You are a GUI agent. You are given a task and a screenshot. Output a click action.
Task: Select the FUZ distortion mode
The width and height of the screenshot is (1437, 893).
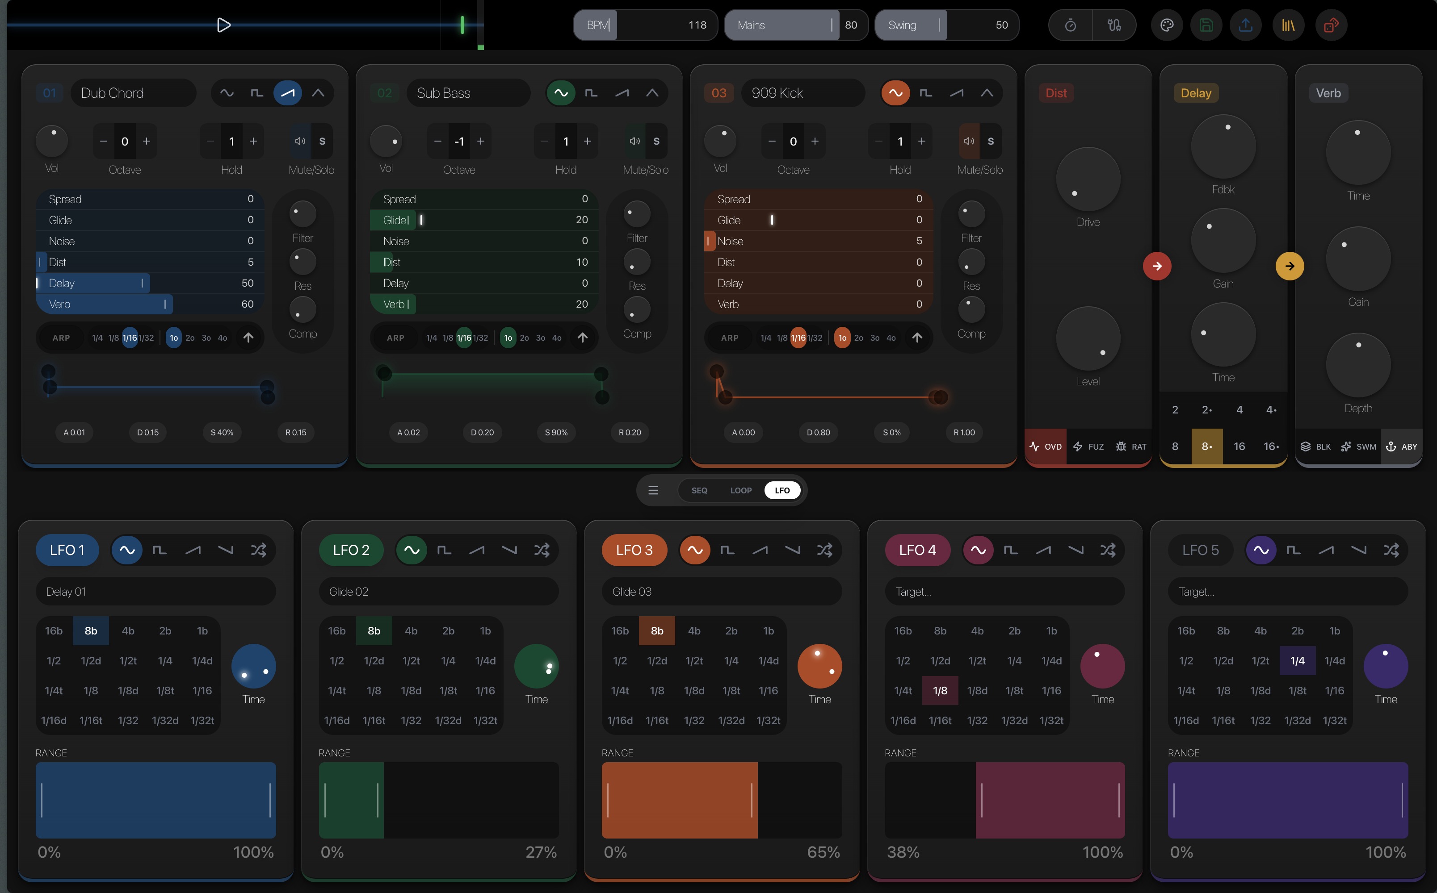[1088, 446]
